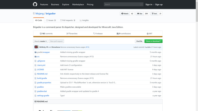Click the src folder icon

[36, 57]
